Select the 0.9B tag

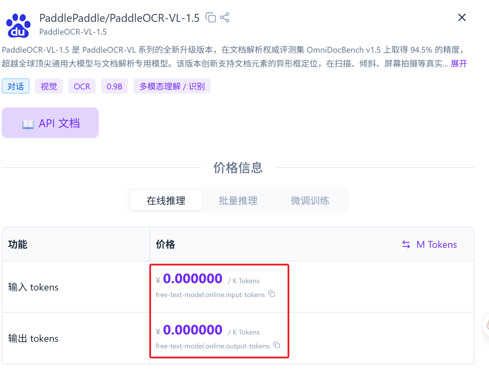coord(114,86)
